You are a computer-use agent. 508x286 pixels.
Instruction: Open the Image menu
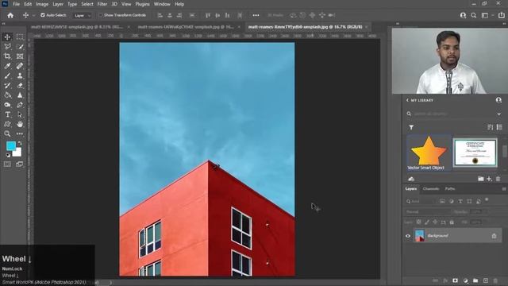(42, 4)
